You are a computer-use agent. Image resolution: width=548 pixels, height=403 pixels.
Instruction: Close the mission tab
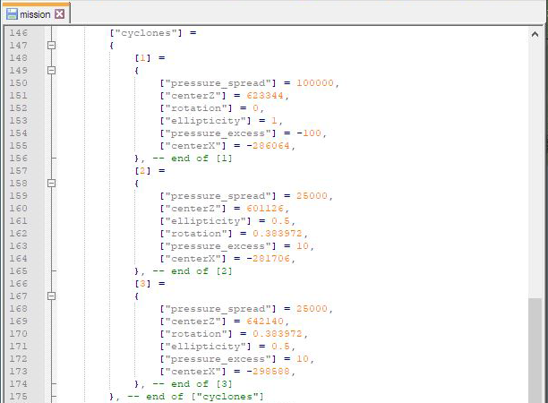coord(60,14)
